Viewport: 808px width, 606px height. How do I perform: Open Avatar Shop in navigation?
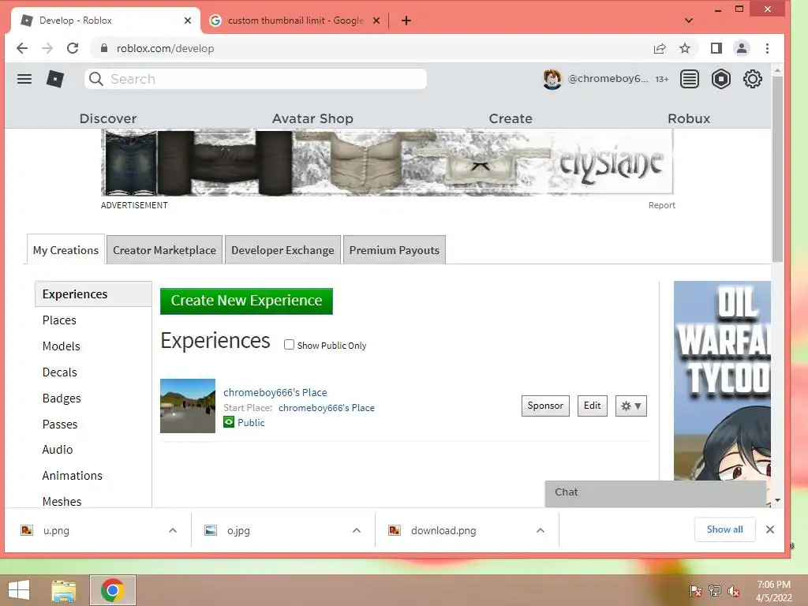click(x=312, y=118)
